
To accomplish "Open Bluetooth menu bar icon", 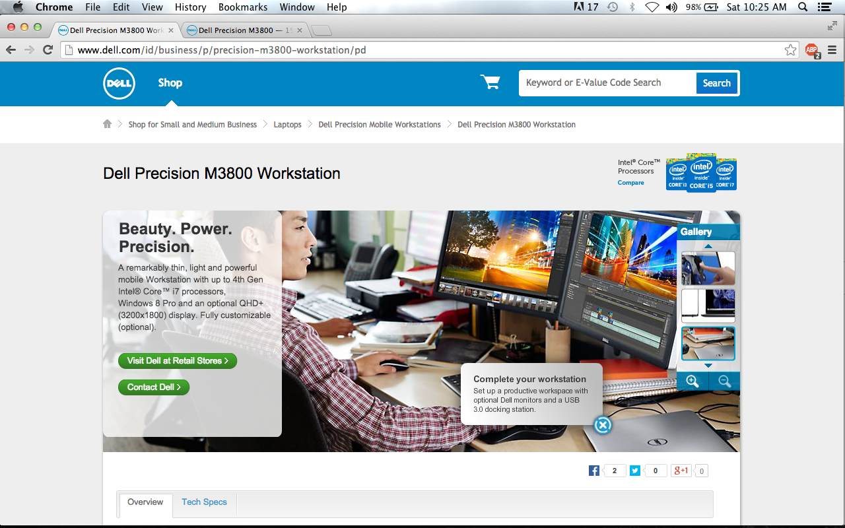I will coord(632,7).
